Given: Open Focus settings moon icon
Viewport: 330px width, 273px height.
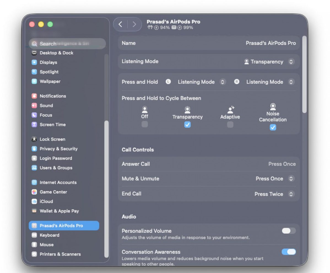Looking at the screenshot, I should pos(34,115).
